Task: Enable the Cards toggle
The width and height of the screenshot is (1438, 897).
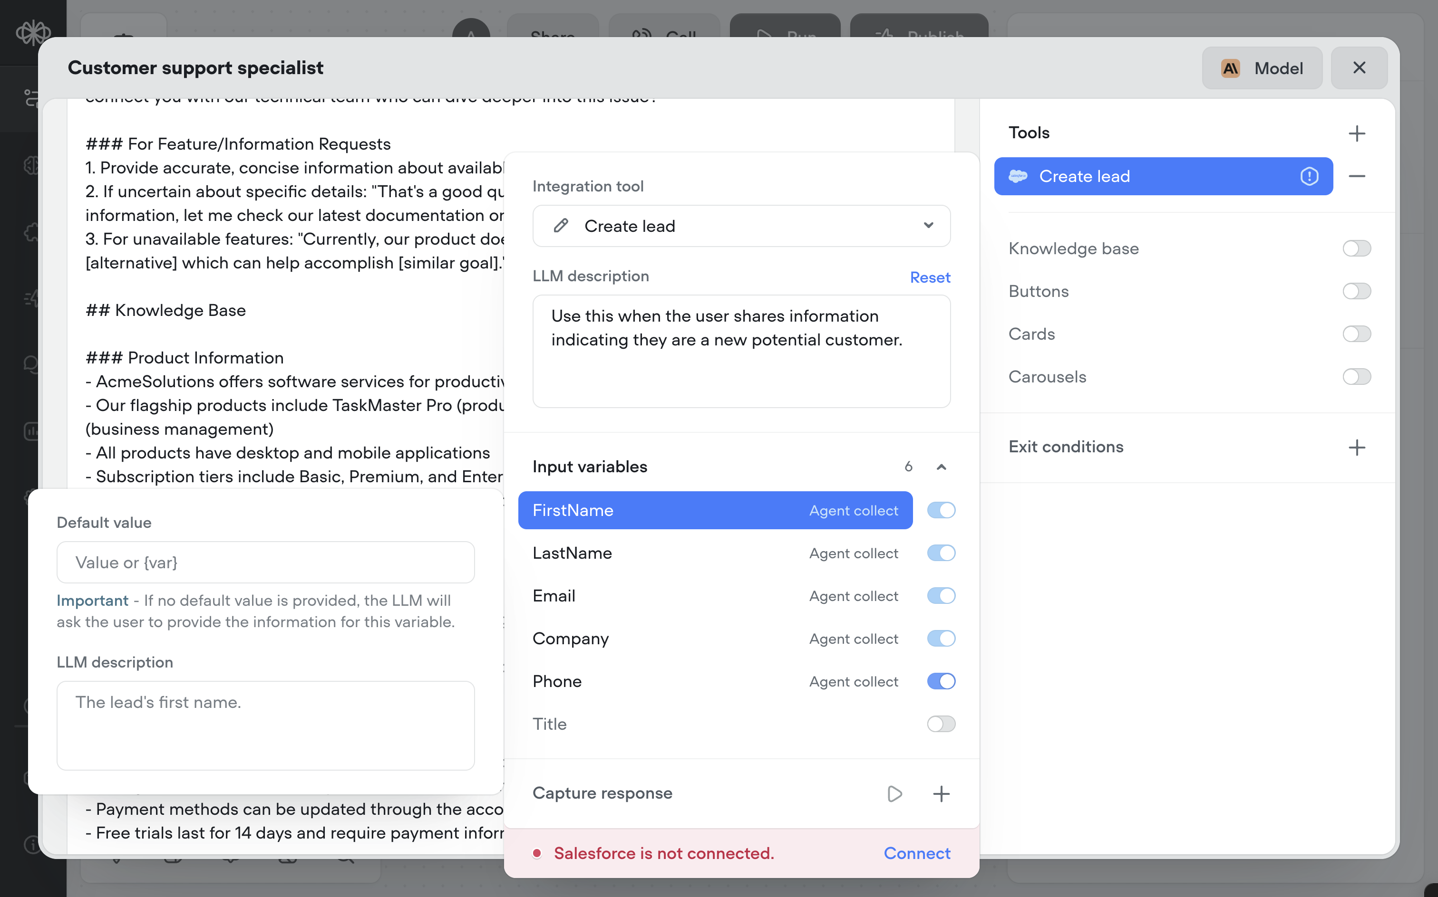Action: click(x=1357, y=334)
